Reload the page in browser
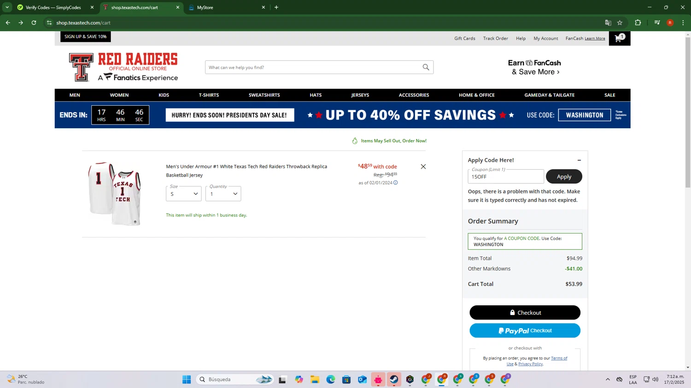The height and width of the screenshot is (388, 691). click(34, 23)
